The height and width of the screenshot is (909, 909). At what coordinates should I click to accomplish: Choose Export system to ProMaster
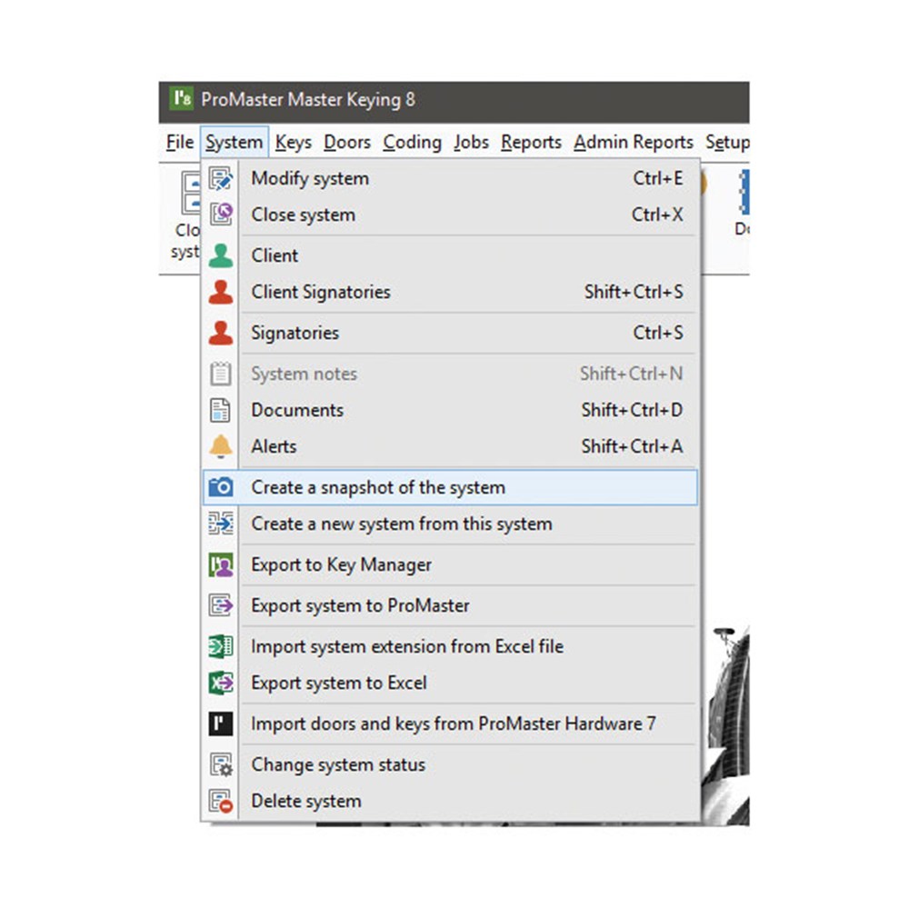click(x=360, y=605)
